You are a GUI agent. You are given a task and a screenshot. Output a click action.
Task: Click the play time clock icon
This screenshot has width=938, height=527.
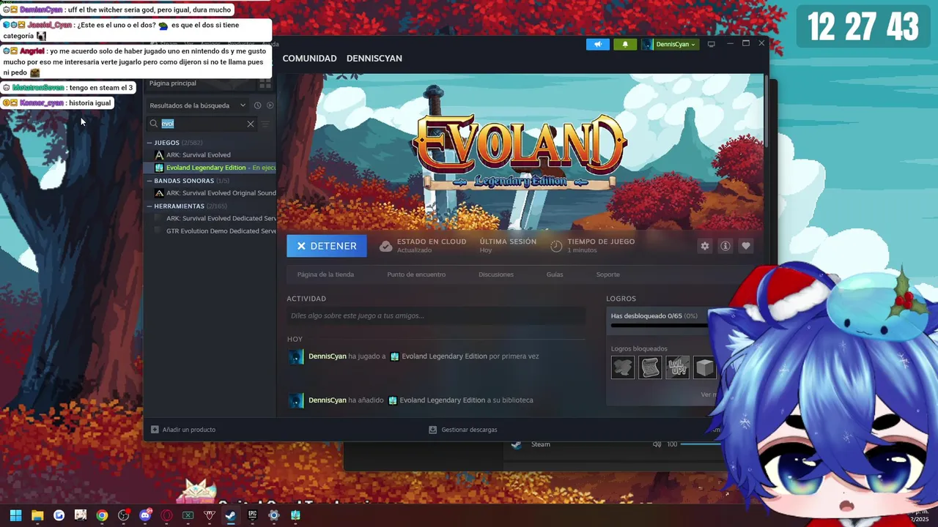pyautogui.click(x=556, y=246)
